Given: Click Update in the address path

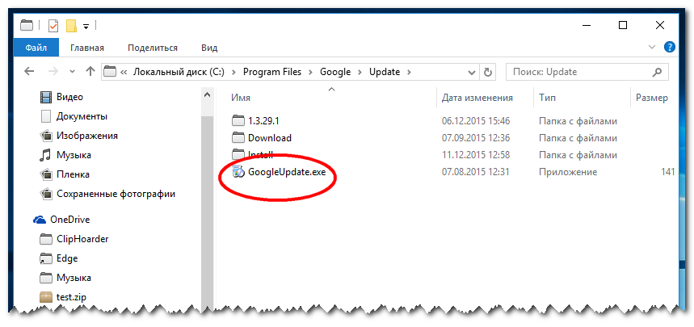Looking at the screenshot, I should tap(385, 72).
